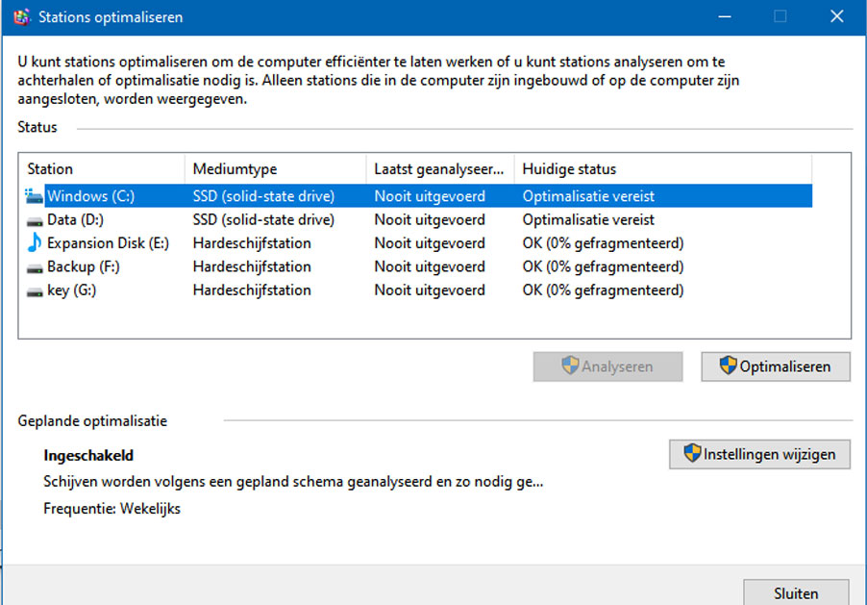
Task: Click the shield icon on Analyseren button
Action: point(570,366)
